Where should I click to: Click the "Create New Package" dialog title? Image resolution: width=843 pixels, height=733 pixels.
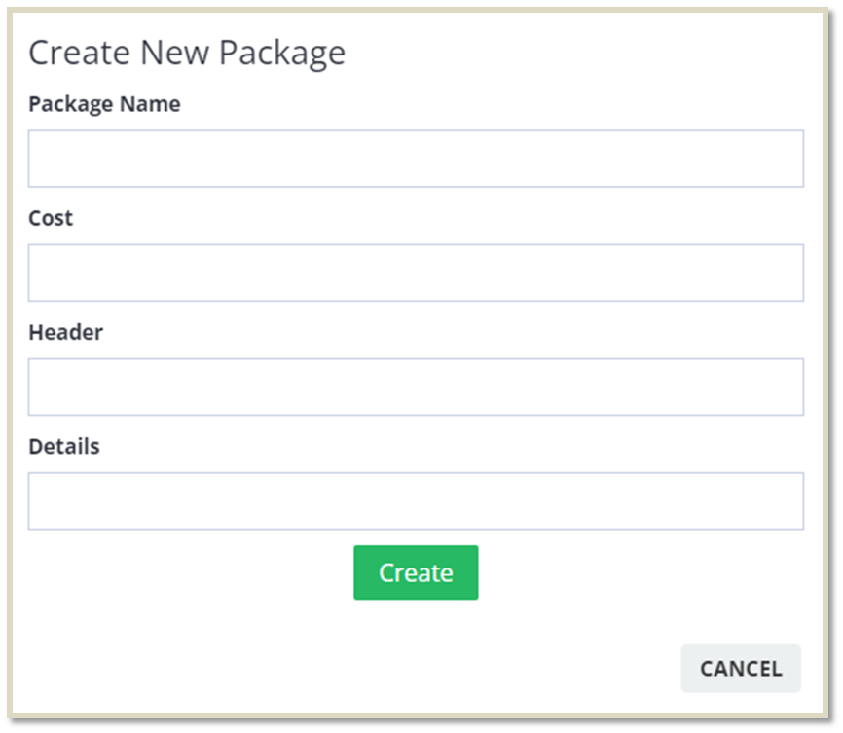click(187, 53)
